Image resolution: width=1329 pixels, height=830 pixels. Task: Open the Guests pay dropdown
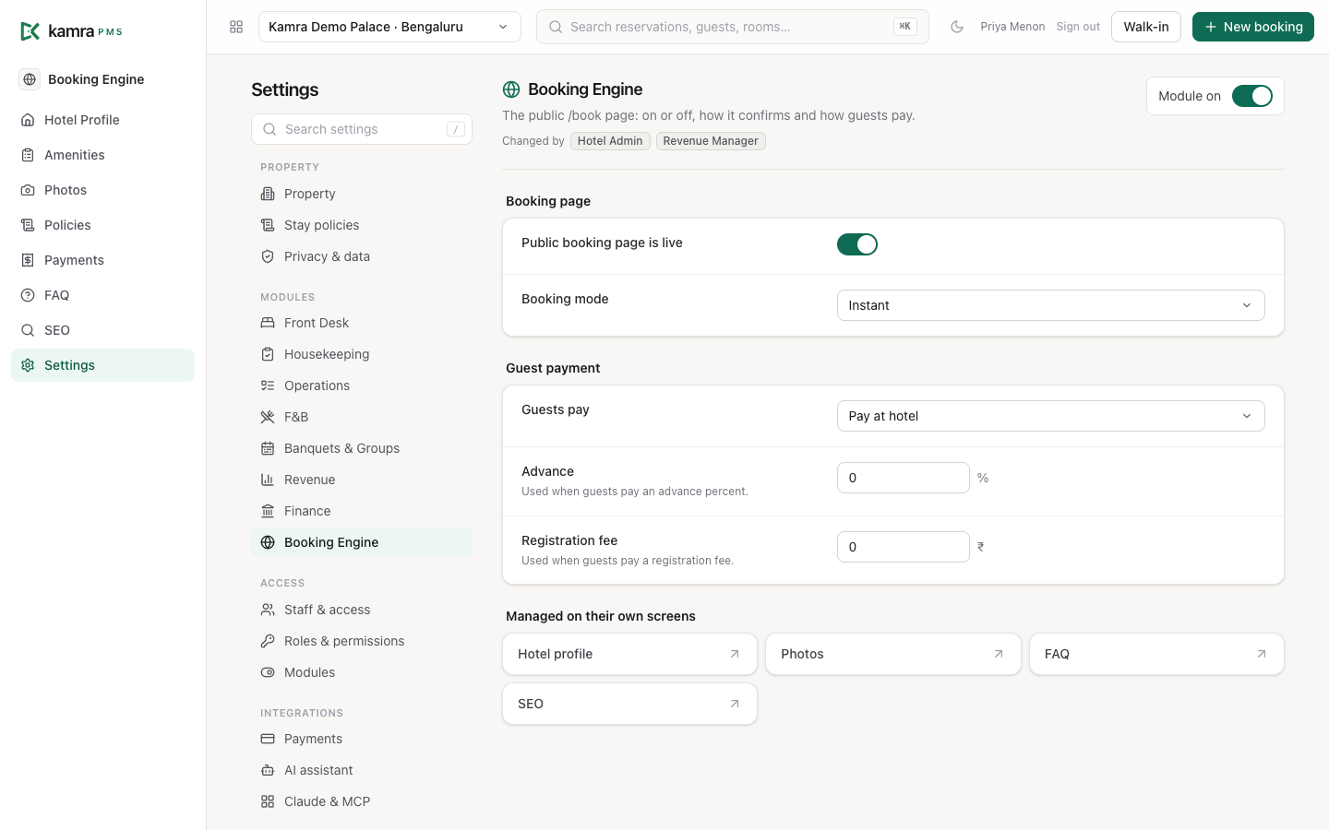[x=1050, y=416]
